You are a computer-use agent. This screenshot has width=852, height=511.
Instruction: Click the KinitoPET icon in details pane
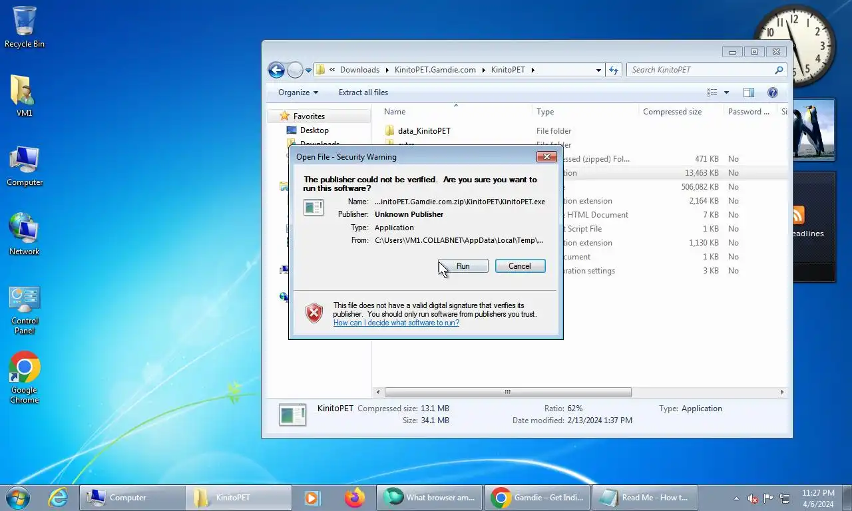(x=293, y=415)
